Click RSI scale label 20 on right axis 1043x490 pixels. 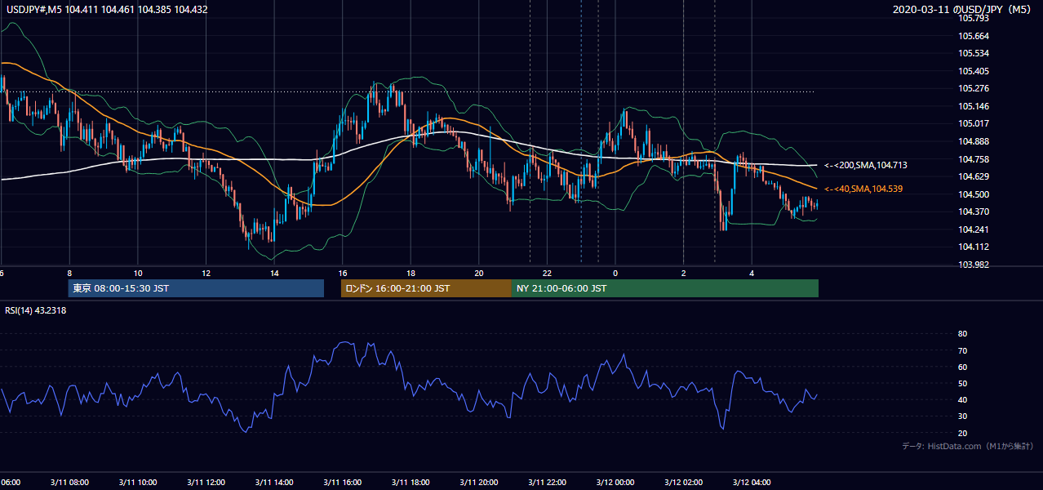point(963,433)
